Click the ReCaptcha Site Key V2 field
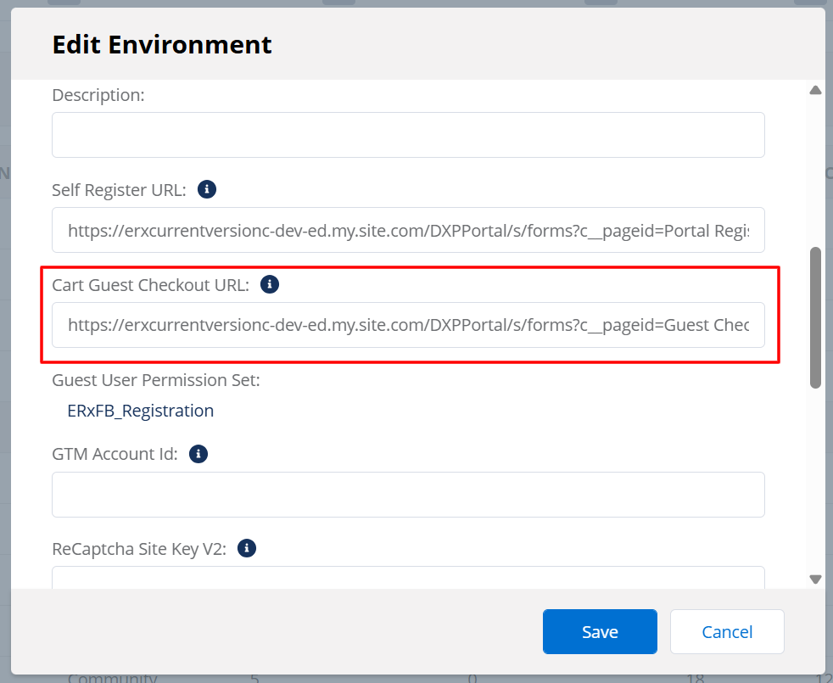Image resolution: width=833 pixels, height=683 pixels. pos(408,578)
